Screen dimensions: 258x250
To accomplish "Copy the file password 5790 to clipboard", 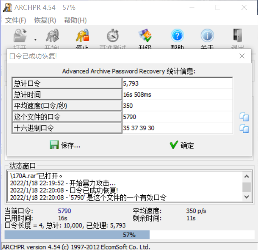I will [x=244, y=117].
